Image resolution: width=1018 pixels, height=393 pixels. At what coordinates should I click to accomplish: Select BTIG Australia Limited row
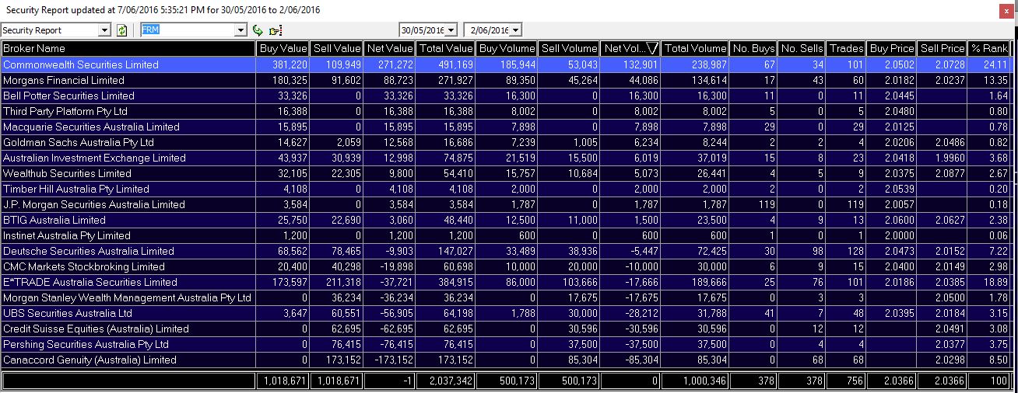tap(507, 220)
